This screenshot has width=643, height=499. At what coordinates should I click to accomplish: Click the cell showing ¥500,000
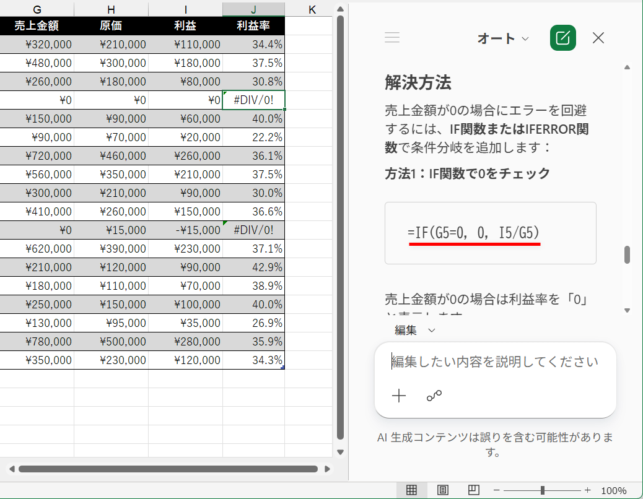click(x=111, y=341)
